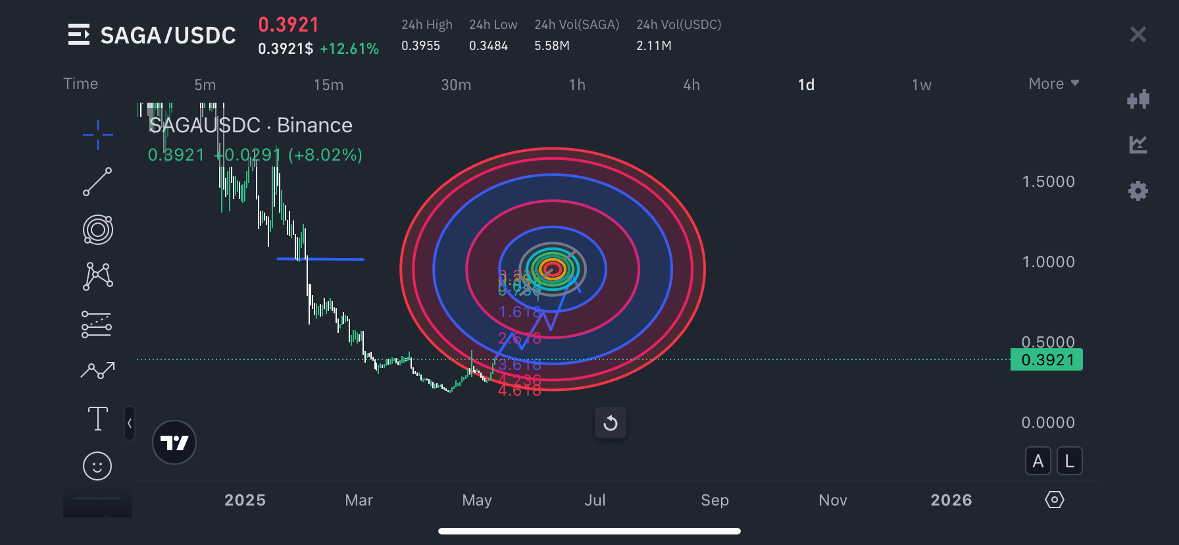
Task: Switch to the 1h timeframe
Action: [577, 85]
